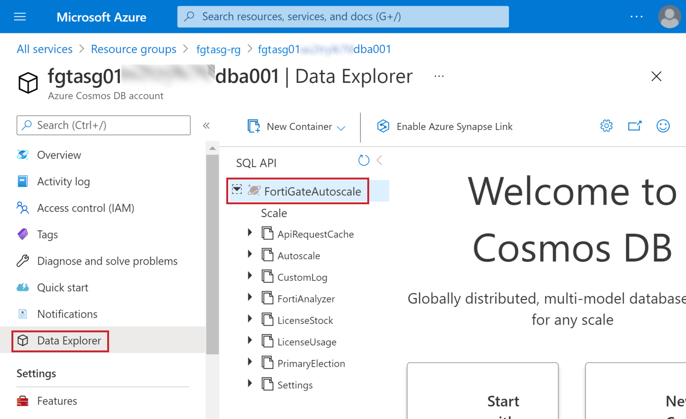Click the settings gear icon on the toolbar

tap(606, 126)
